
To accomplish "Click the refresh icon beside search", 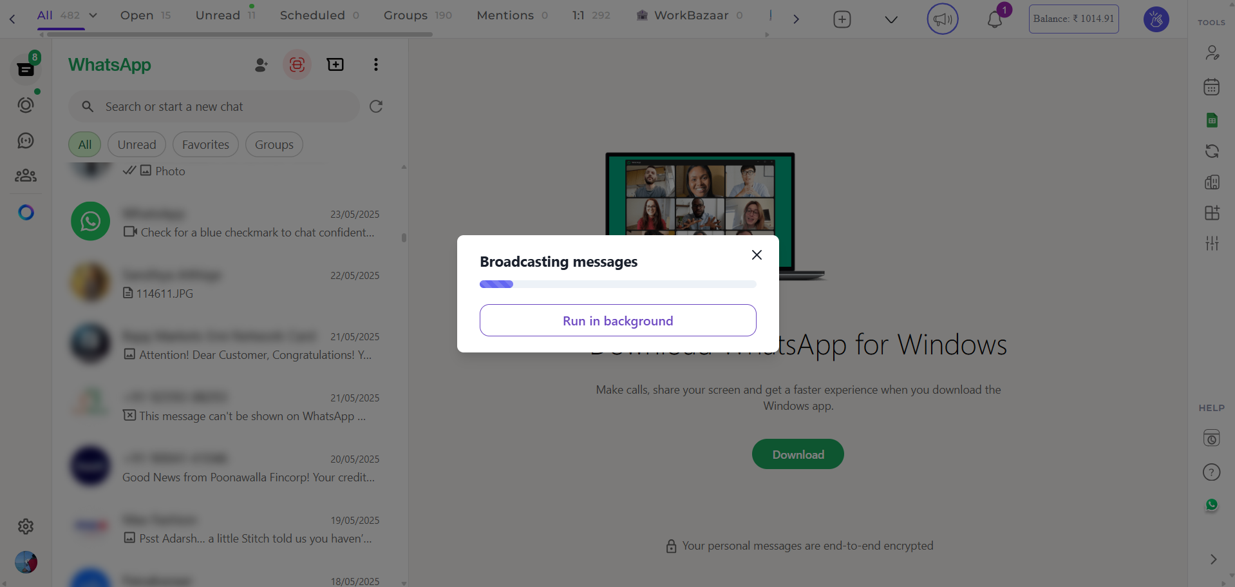I will pyautogui.click(x=376, y=106).
